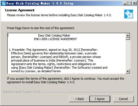Click the license box scroll-down arrow

128,71
